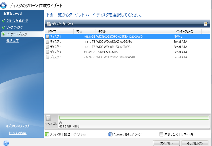Viewport: 212px width, 146px height.
Task: Click model WDS500G3XHC-00SJG0 102000WD
Action: pyautogui.click(x=119, y=37)
